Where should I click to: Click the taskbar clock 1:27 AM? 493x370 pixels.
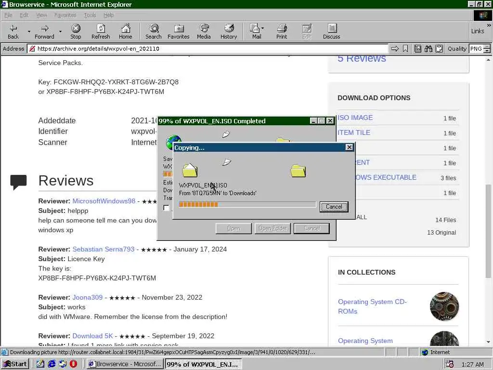473,364
